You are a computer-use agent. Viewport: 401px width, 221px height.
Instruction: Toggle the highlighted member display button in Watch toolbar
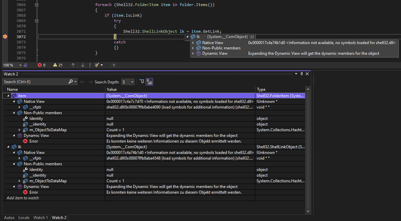pos(149,82)
